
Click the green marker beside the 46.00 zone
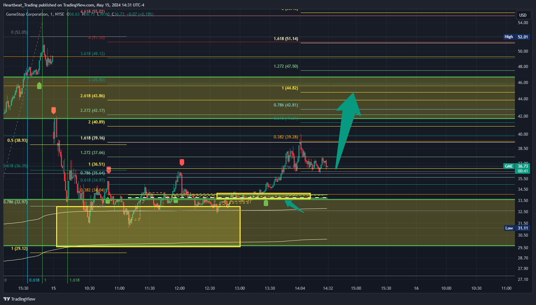(x=39, y=85)
